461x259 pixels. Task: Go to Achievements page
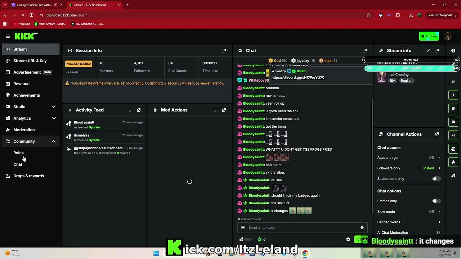click(30, 95)
